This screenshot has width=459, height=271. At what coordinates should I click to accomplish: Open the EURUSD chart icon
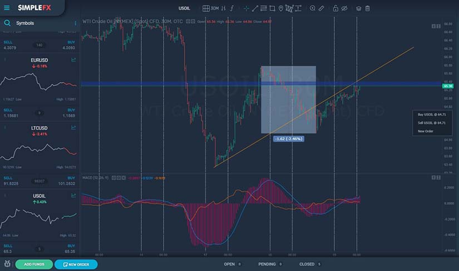(x=73, y=60)
